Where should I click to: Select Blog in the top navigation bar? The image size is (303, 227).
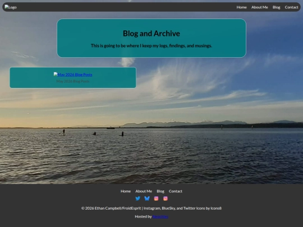click(x=276, y=7)
